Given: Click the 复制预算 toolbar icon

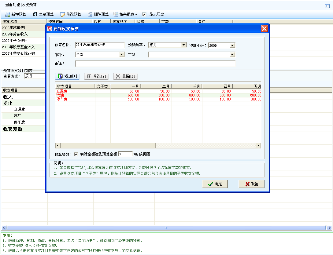Looking at the screenshot, I should coord(35,14).
